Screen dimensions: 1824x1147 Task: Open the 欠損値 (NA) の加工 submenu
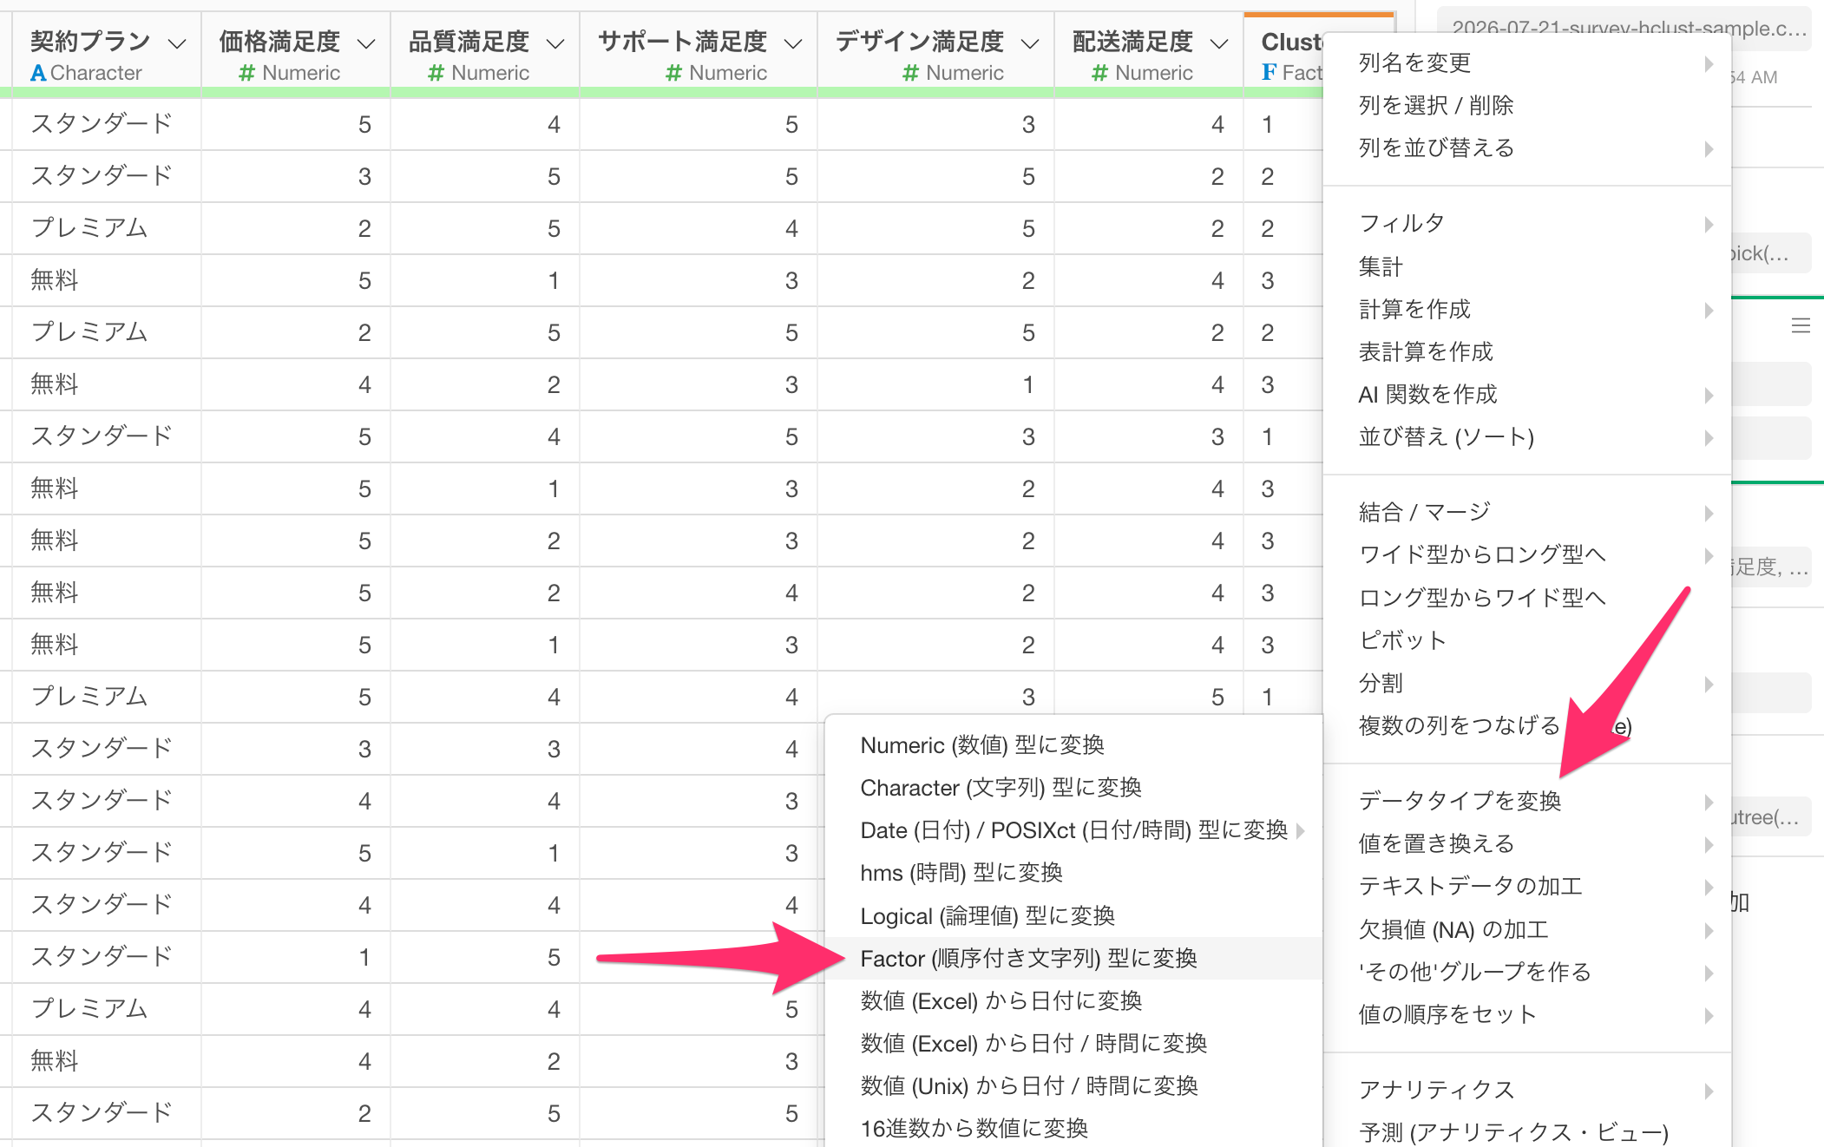[x=1527, y=929]
